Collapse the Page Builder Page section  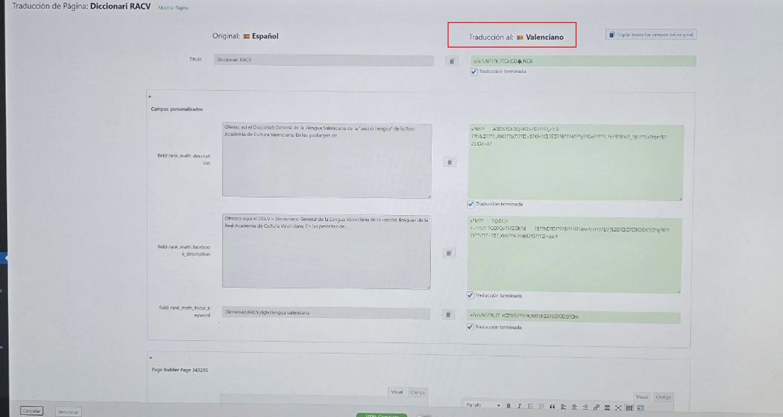150,358
